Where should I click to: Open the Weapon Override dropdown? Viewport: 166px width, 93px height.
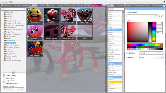13,89
